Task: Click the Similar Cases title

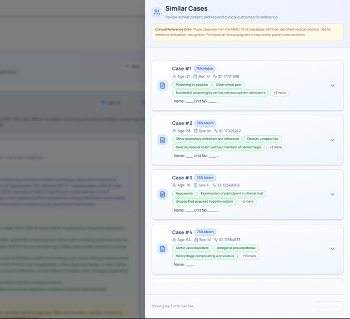Action: tap(186, 8)
